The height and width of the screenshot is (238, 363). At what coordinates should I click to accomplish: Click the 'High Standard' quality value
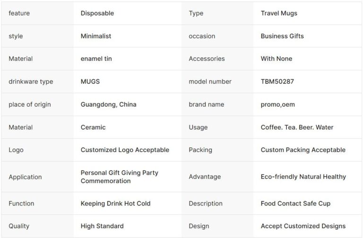coord(102,226)
